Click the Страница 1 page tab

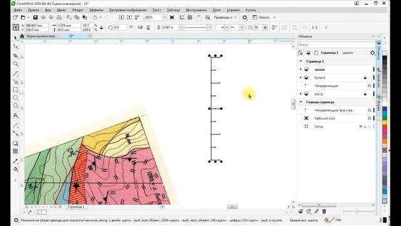[x=76, y=207]
